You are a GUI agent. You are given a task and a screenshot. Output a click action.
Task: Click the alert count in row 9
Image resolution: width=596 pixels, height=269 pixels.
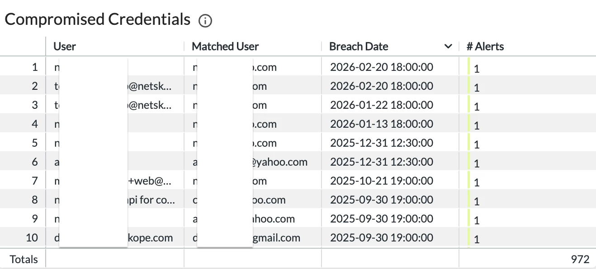[477, 220]
